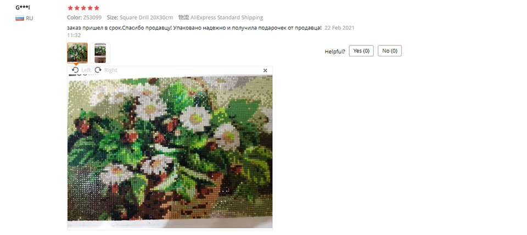Click AliExpress Standard Shipping text

pyautogui.click(x=227, y=18)
